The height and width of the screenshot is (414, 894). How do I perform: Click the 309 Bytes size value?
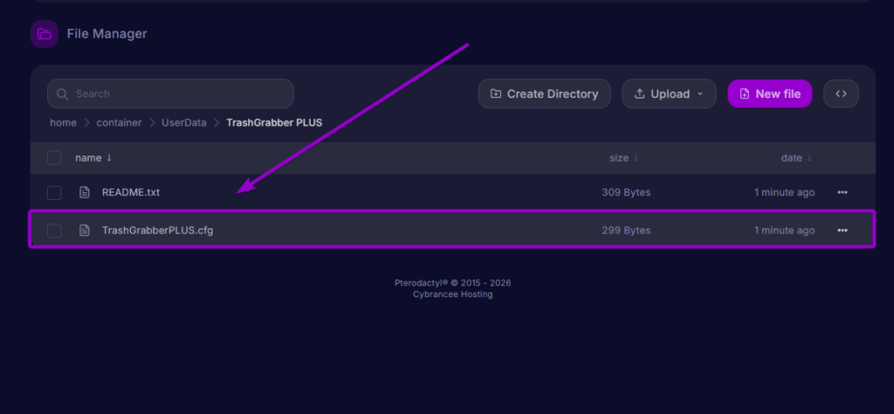click(x=626, y=193)
